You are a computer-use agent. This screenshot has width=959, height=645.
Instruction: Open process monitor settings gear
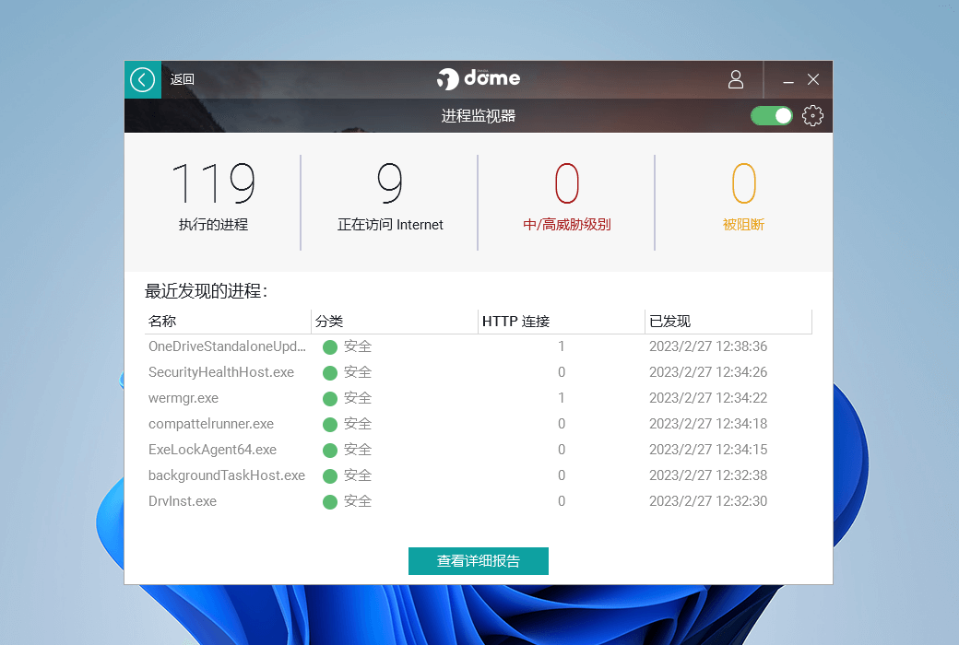[x=812, y=116]
